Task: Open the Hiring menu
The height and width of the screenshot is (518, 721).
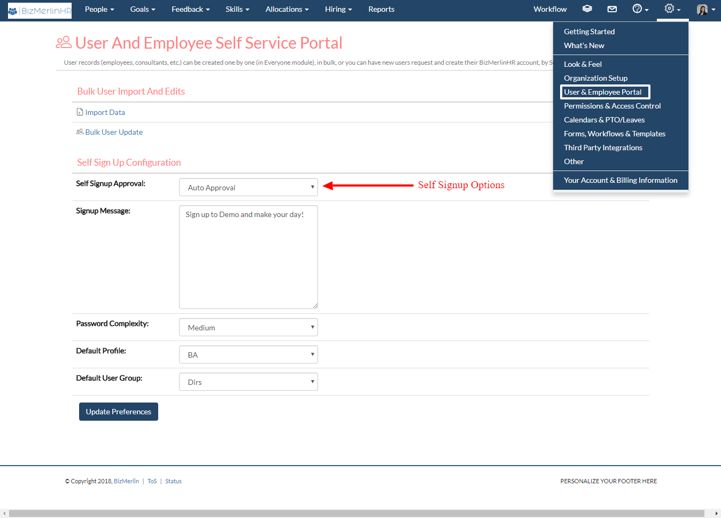Action: tap(338, 9)
